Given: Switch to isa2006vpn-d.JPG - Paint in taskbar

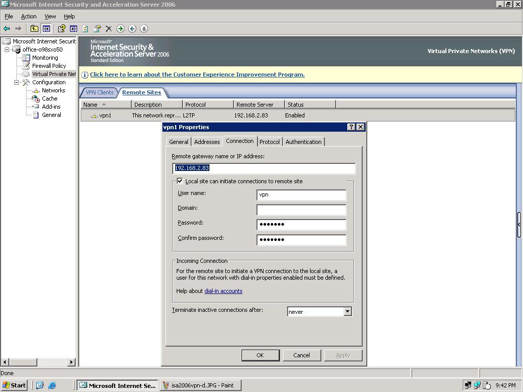Looking at the screenshot, I should tap(200, 385).
